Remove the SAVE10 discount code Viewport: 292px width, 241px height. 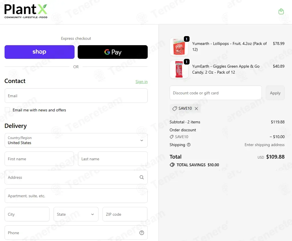point(196,108)
